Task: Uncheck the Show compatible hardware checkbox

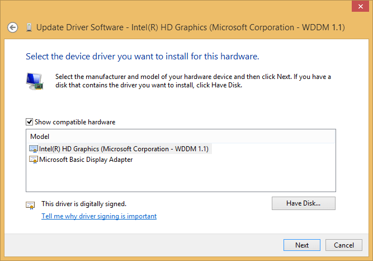Action: (29, 122)
